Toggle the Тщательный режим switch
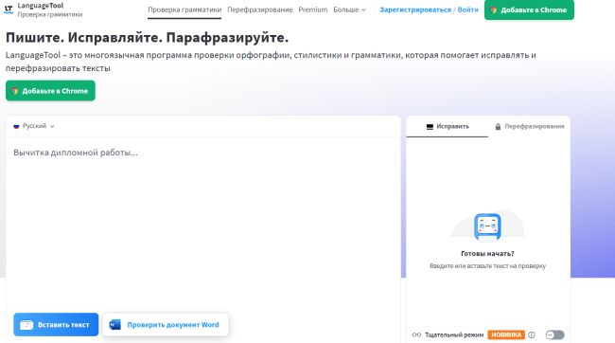The width and height of the screenshot is (615, 343). [x=555, y=334]
